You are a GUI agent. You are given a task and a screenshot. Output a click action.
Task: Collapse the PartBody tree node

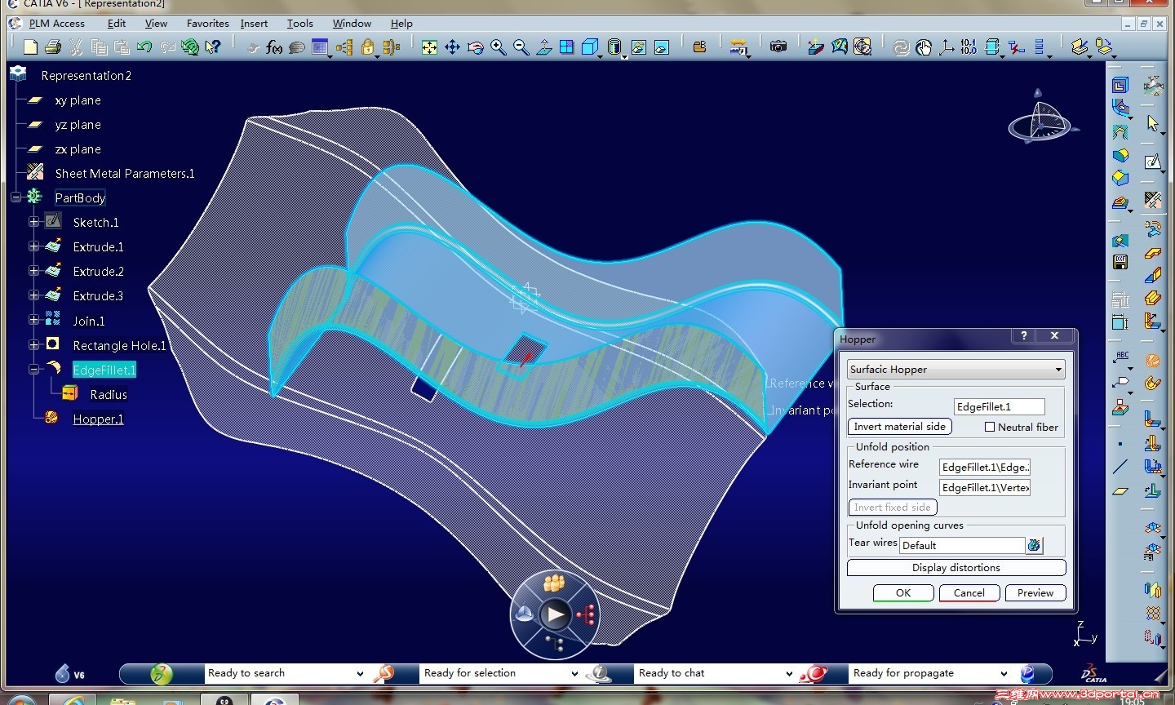click(16, 197)
